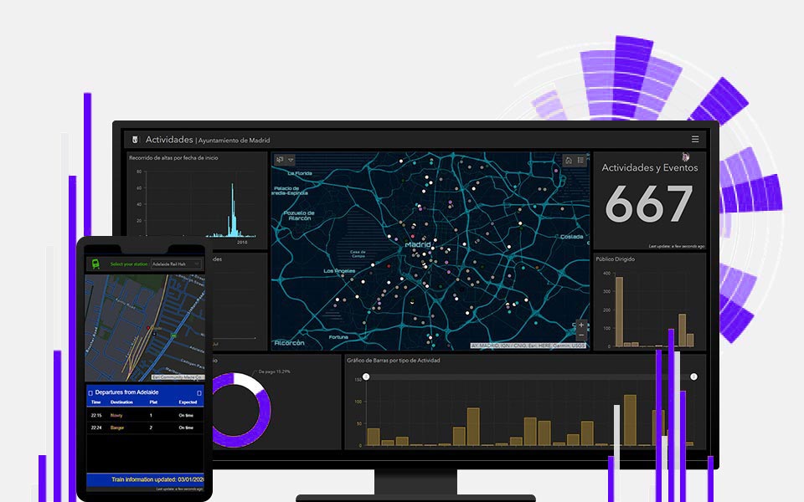The height and width of the screenshot is (502, 804).
Task: Expand the map selection tool dropdown arrow
Action: [291, 160]
